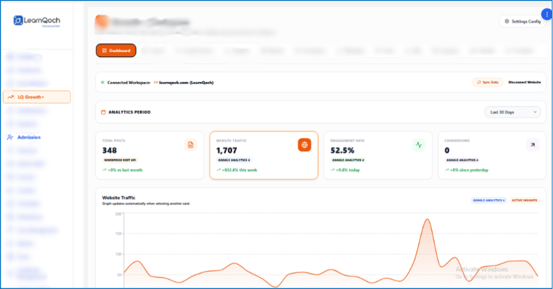553x289 pixels.
Task: Click chevron in Last 30 Days selector
Action: (x=535, y=112)
